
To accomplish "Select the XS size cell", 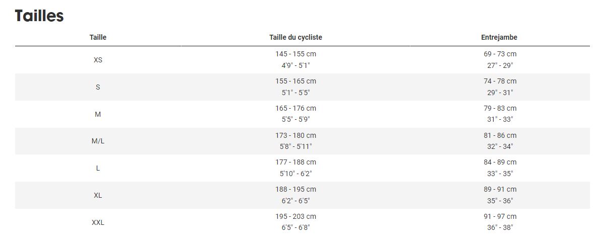I will click(98, 60).
